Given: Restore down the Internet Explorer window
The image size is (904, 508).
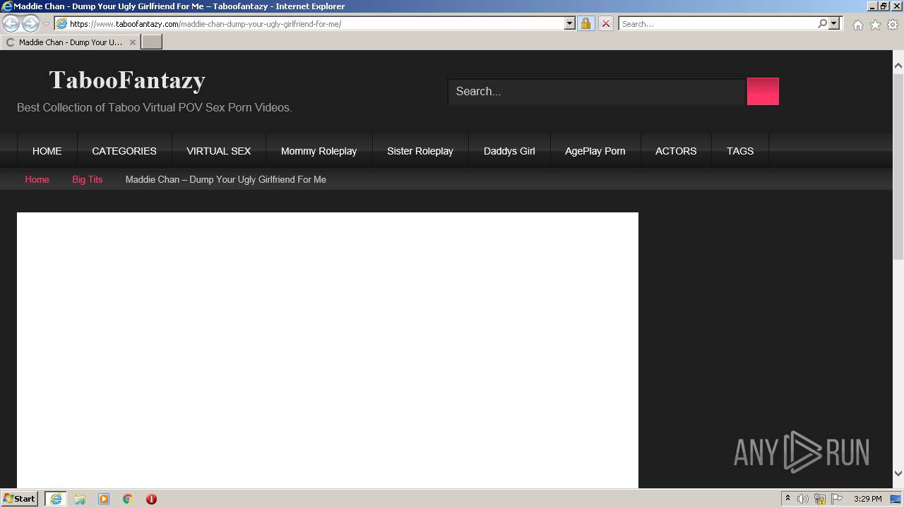Looking at the screenshot, I should click(x=884, y=6).
